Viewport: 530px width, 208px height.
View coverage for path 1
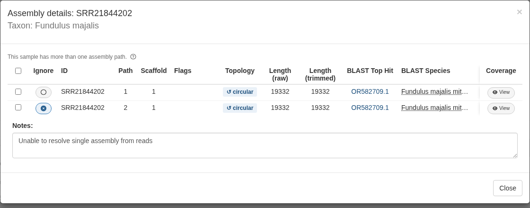[501, 93]
